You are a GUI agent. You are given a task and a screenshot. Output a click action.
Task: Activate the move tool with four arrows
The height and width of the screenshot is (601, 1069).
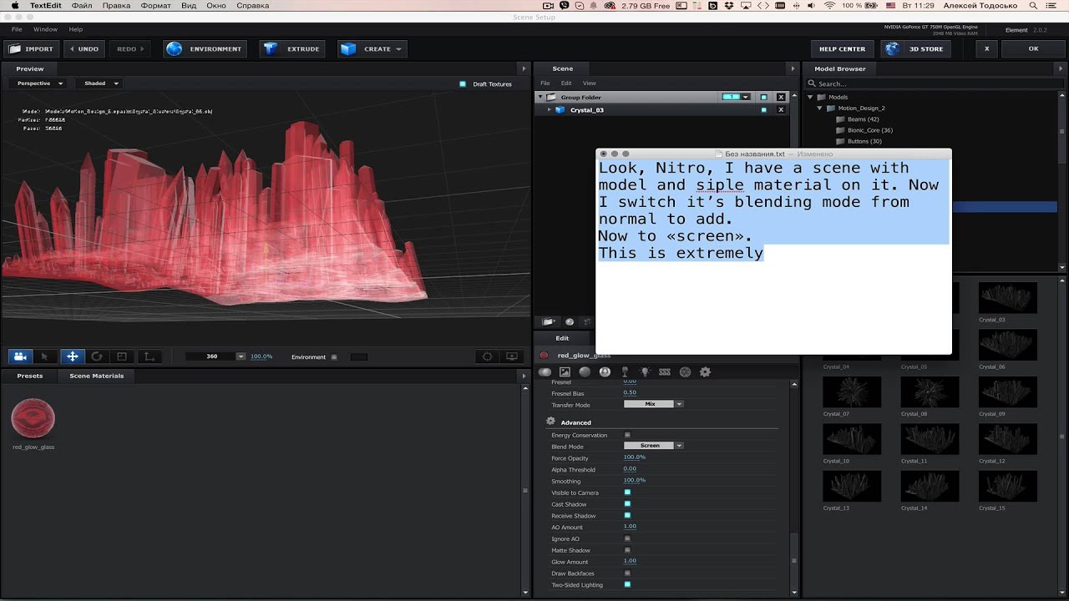pyautogui.click(x=73, y=356)
